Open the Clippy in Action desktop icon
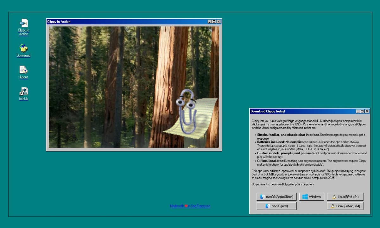 [x=23, y=27]
